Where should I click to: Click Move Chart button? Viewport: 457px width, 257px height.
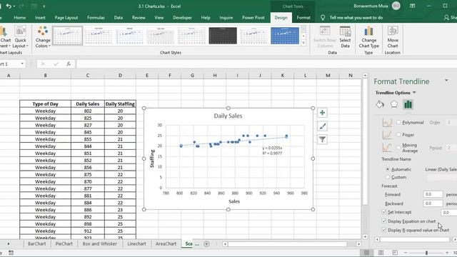393,37
